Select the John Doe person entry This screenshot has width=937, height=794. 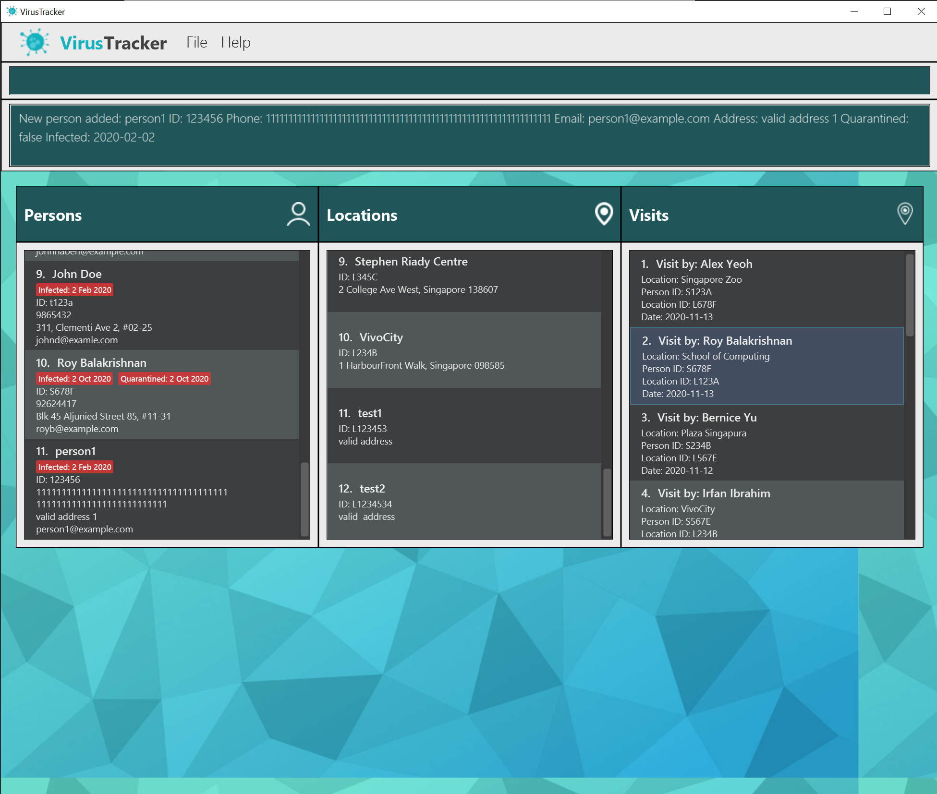161,306
